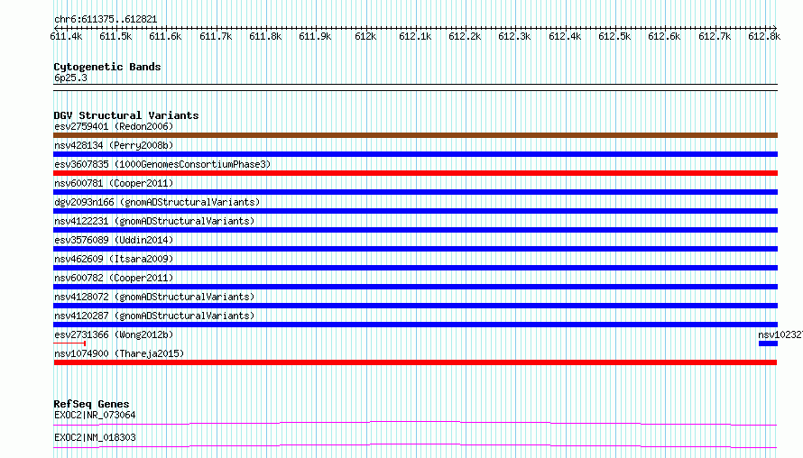Click the magenta EXOC2|NM_018303 transcript line
Screen dimensions: 803x458
tap(415, 445)
